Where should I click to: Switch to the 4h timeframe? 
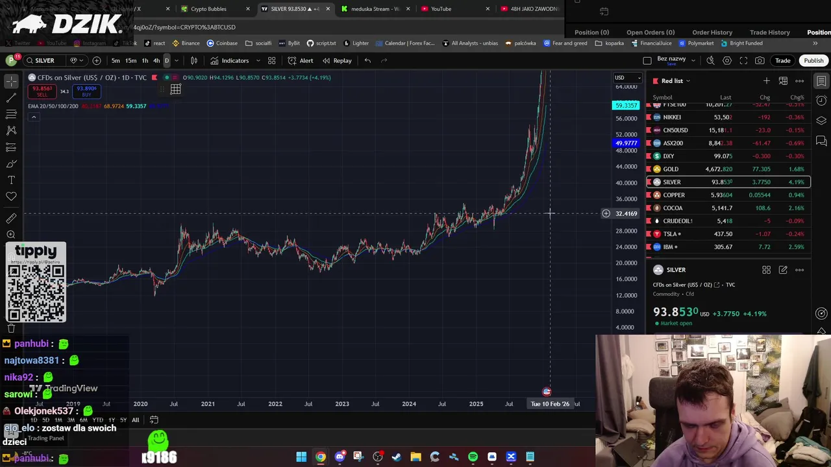click(156, 60)
